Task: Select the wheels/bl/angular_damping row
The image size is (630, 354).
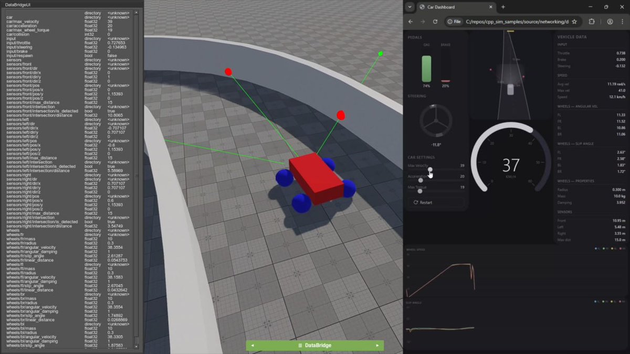Action: (x=70, y=341)
